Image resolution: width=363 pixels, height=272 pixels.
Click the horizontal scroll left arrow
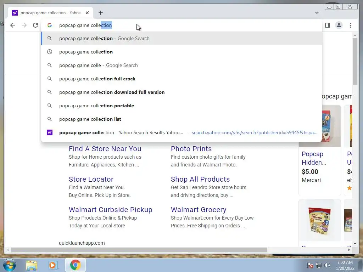(x=8, y=250)
